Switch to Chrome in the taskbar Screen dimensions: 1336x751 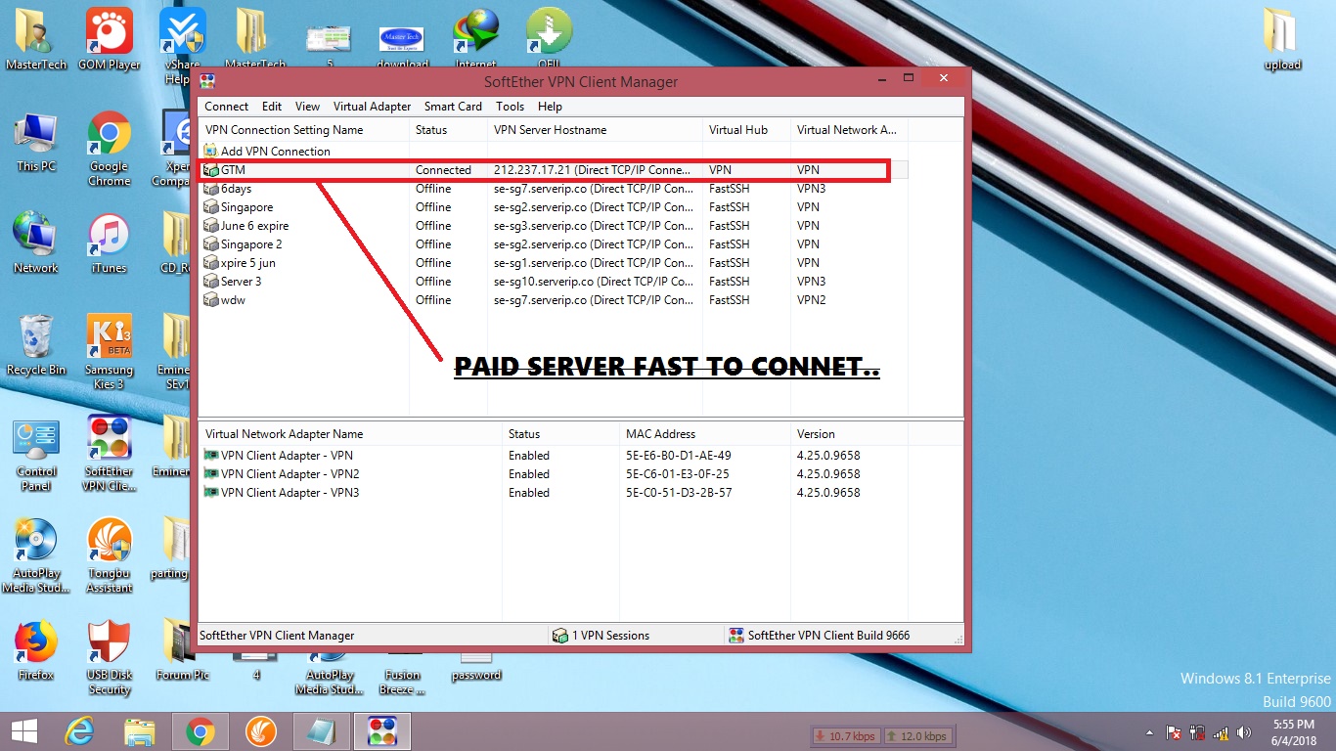(x=200, y=731)
